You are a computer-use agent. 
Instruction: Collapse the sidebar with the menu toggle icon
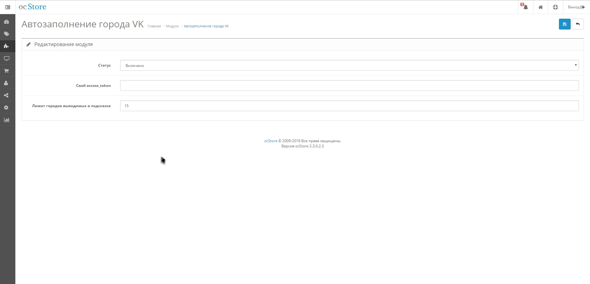[x=8, y=7]
